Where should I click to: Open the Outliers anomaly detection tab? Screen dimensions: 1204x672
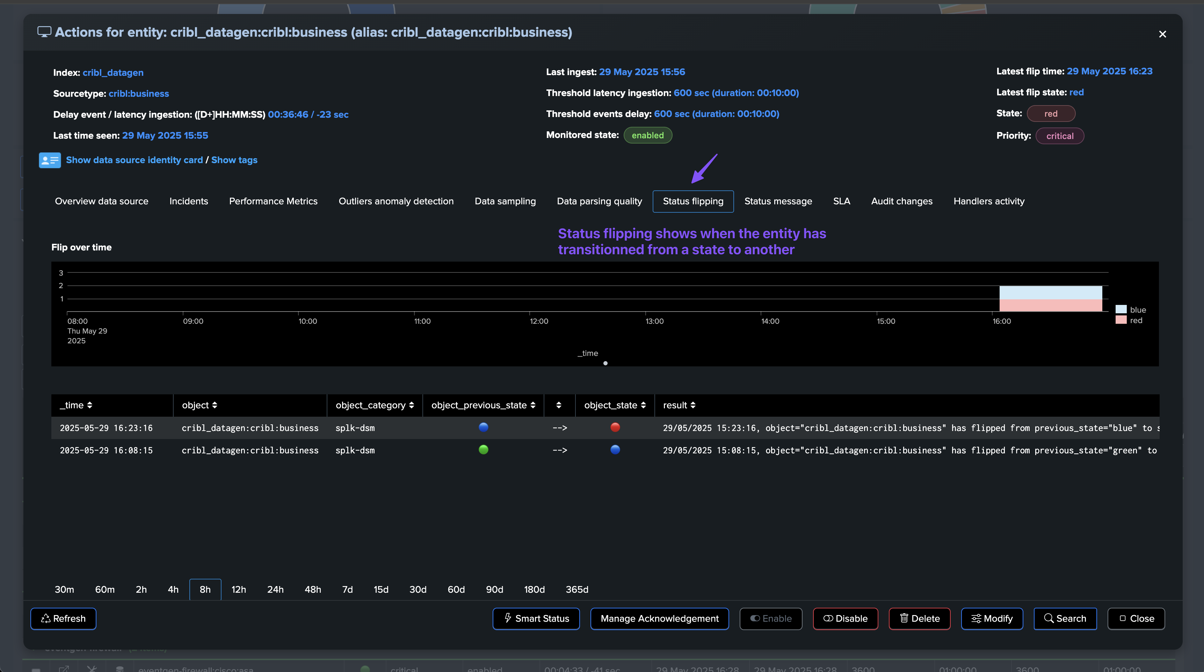[x=396, y=202]
